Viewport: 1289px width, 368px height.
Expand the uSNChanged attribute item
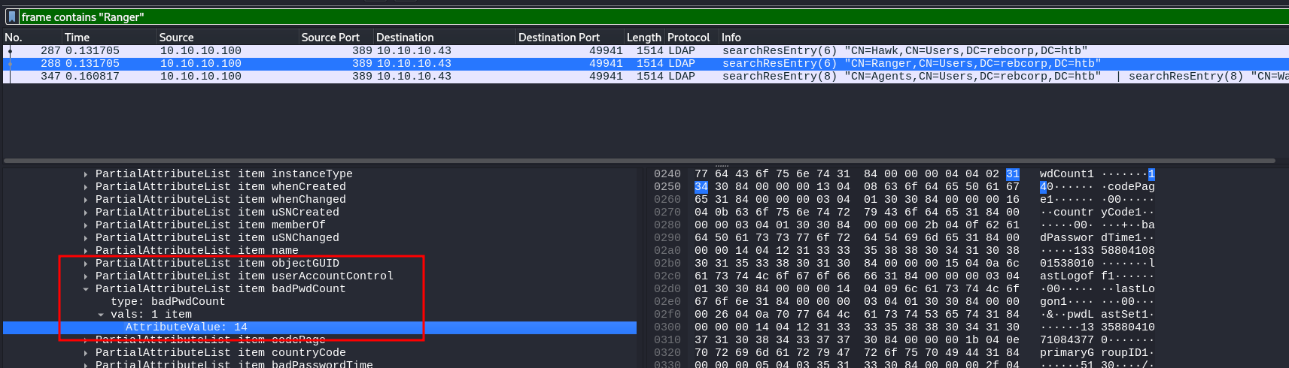pos(86,238)
